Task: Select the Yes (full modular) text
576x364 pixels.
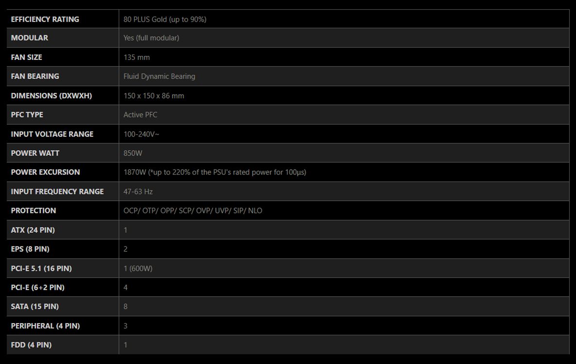Action: 151,38
